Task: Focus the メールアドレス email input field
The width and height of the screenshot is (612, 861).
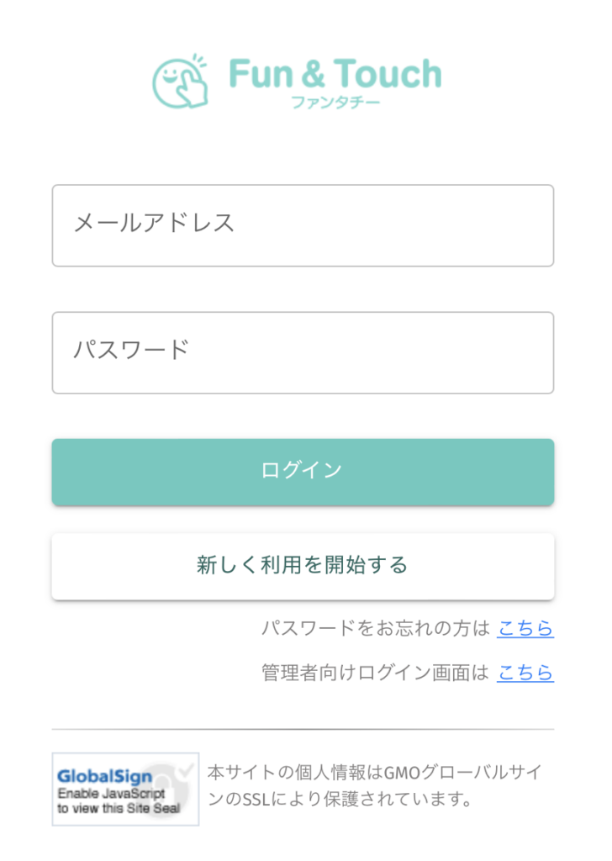Action: tap(303, 225)
